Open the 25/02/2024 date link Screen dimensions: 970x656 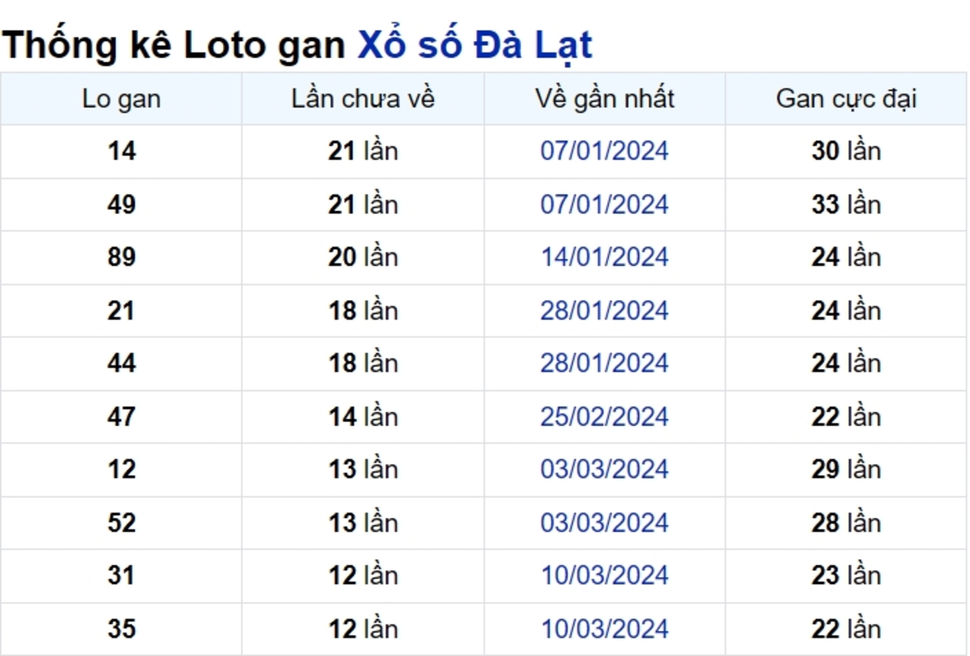tap(604, 417)
